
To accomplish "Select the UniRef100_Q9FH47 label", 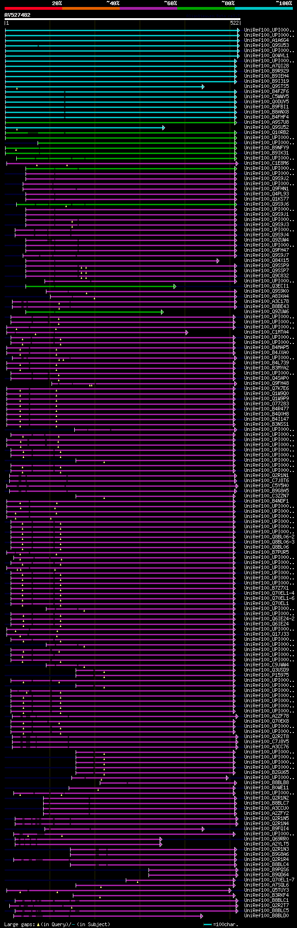I will tap(266, 250).
